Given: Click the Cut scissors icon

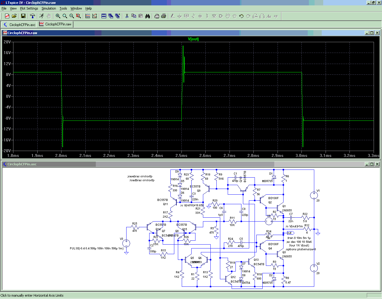Looking at the screenshot, I should [127, 16].
